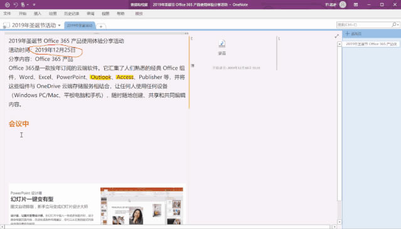Expand page to full view arrow icon
Image resolution: width=401 pixels, height=229 pixels.
click(x=337, y=36)
